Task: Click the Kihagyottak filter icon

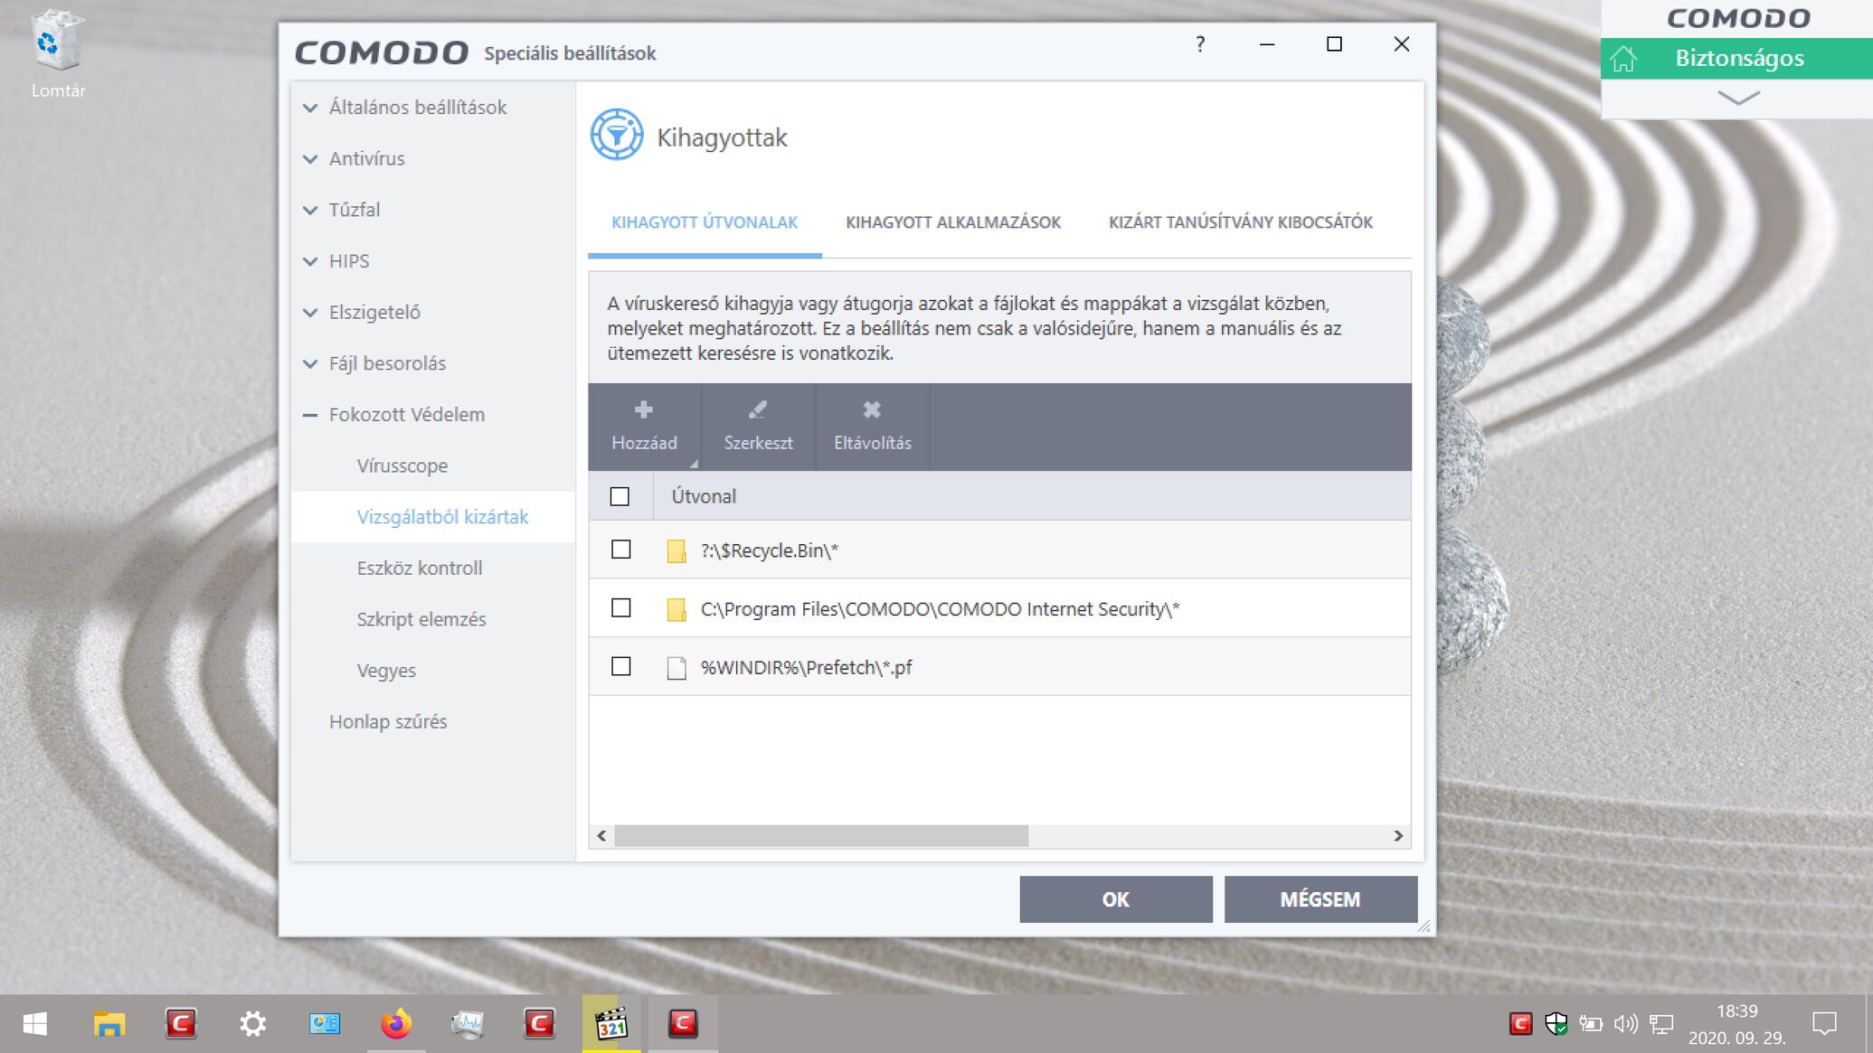Action: click(x=617, y=136)
